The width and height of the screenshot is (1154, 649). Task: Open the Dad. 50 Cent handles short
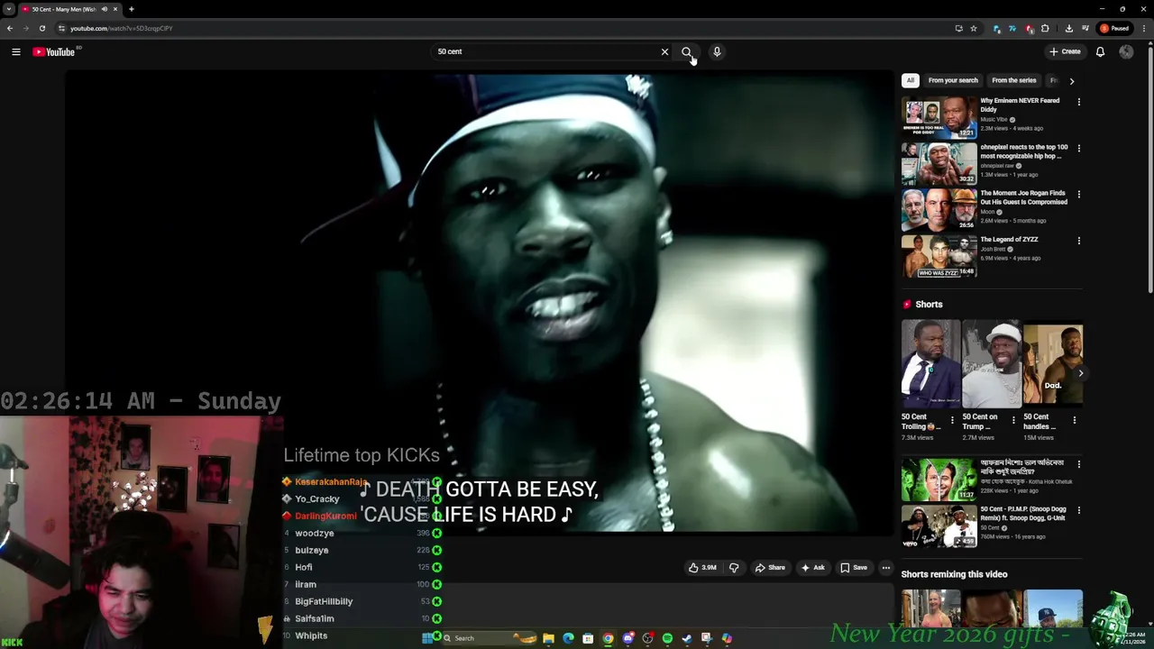pyautogui.click(x=1053, y=364)
